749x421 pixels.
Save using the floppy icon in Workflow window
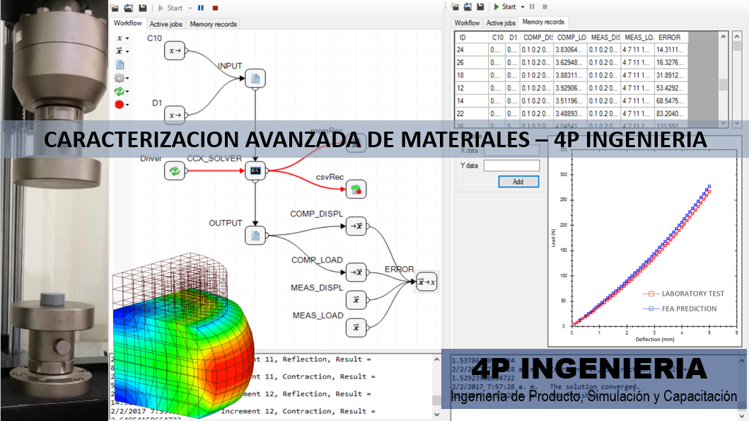point(142,8)
